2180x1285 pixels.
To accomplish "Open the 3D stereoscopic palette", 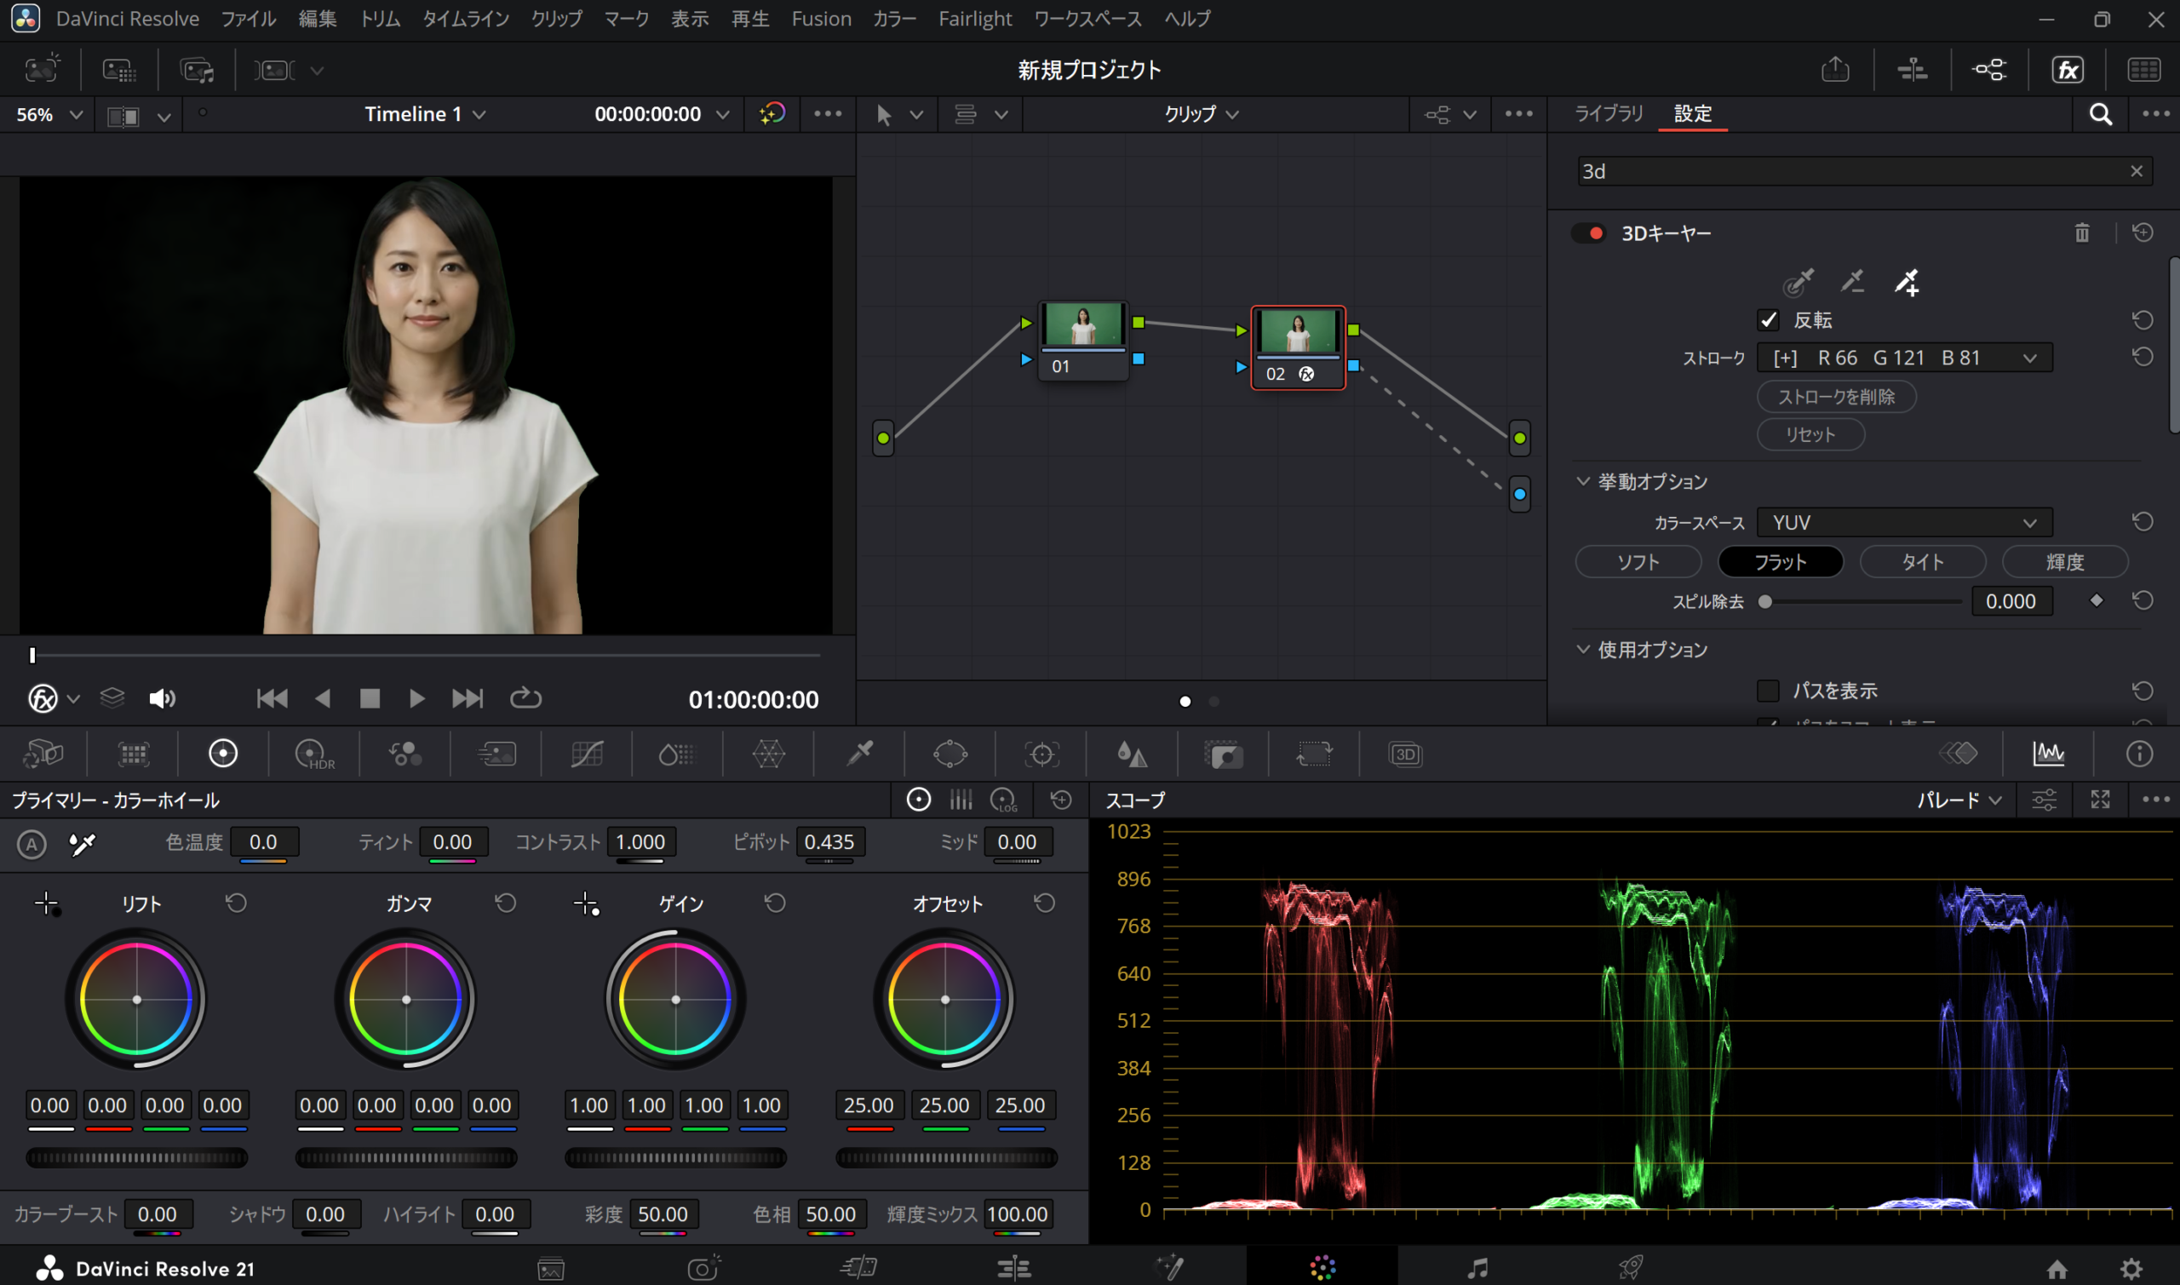I will coord(1404,754).
